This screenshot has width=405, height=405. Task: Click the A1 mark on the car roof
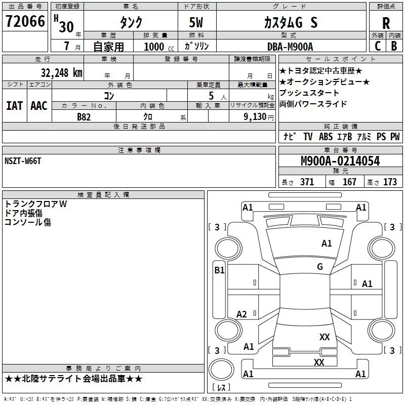[x=327, y=244]
